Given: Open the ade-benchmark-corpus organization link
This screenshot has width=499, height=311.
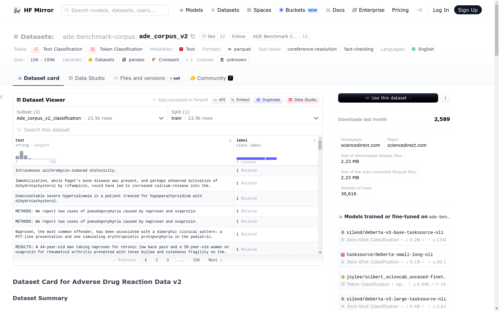Looking at the screenshot, I should pyautogui.click(x=99, y=37).
